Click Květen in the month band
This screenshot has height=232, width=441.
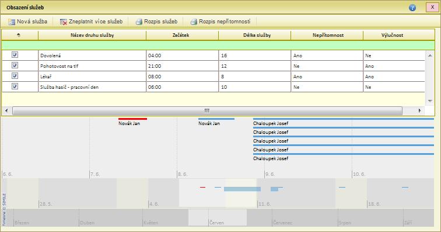click(x=150, y=223)
